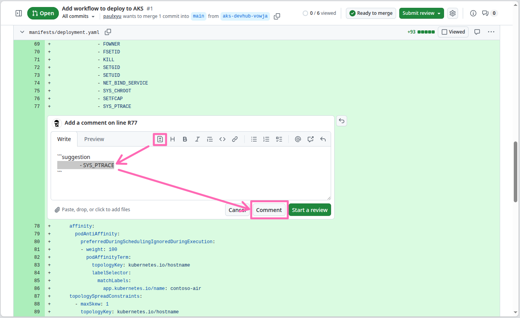
Task: Collapse the manifests/deployment.yaml file diff
Action: click(22, 32)
